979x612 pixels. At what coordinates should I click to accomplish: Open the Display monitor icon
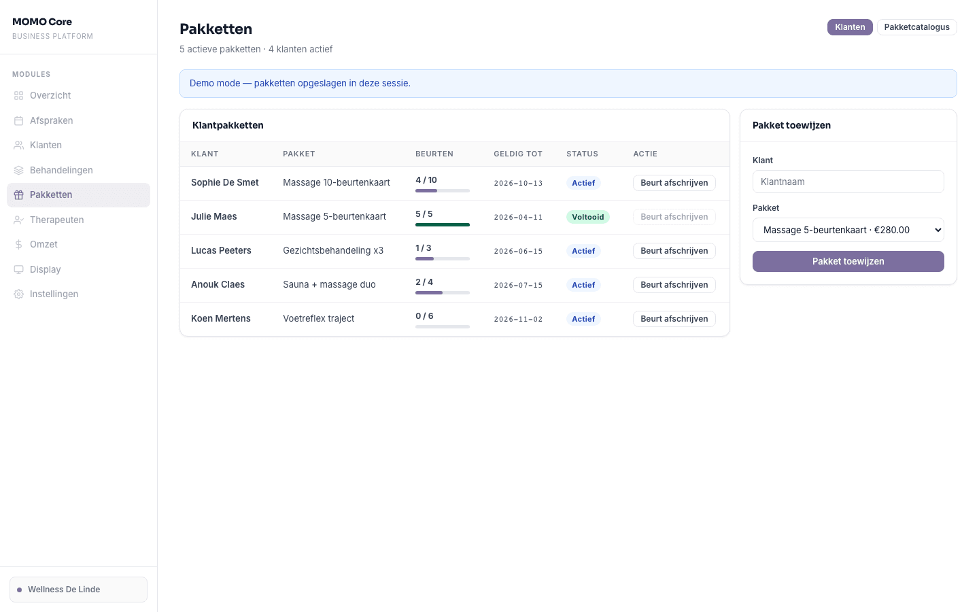click(18, 269)
